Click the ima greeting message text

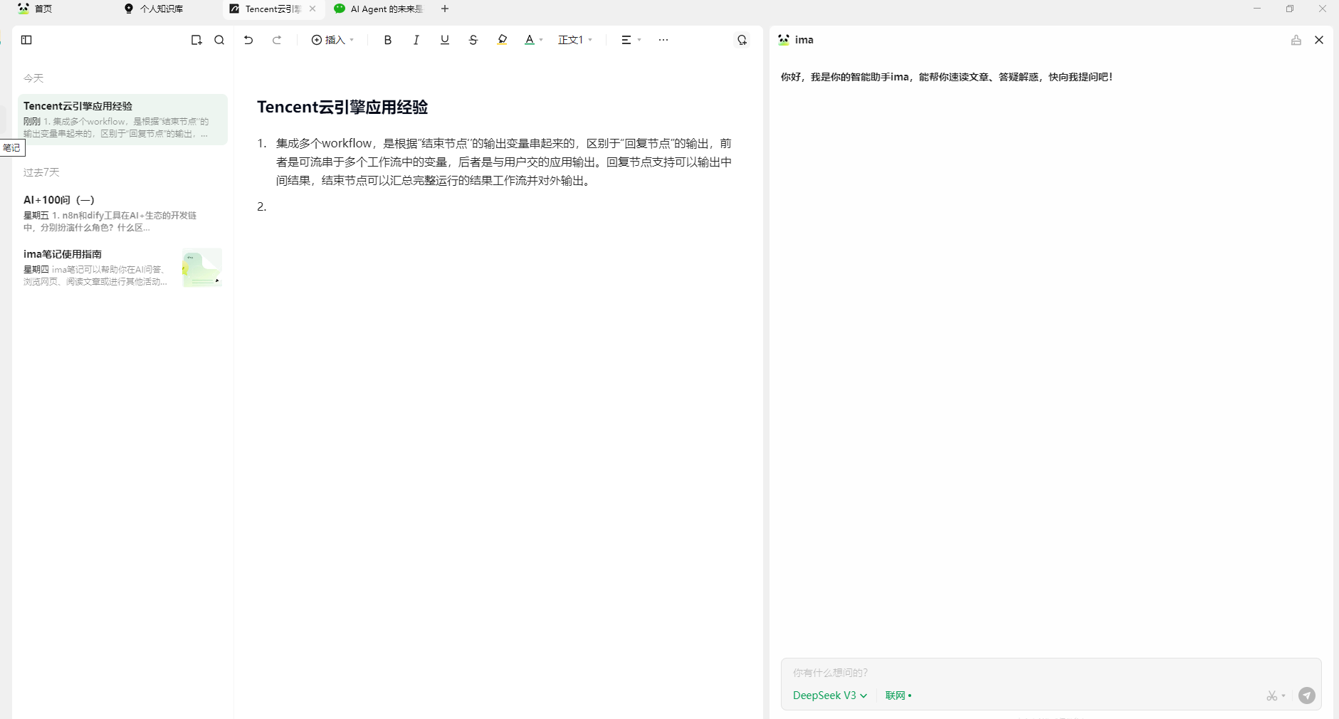tap(947, 77)
